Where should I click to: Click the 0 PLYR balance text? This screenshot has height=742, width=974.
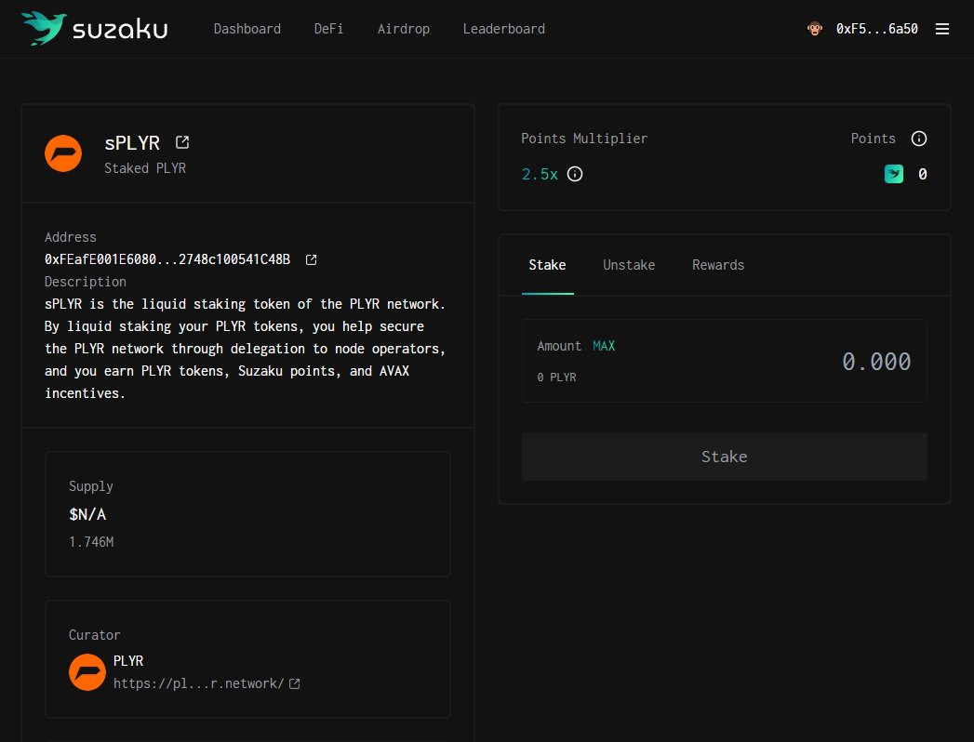click(x=556, y=378)
